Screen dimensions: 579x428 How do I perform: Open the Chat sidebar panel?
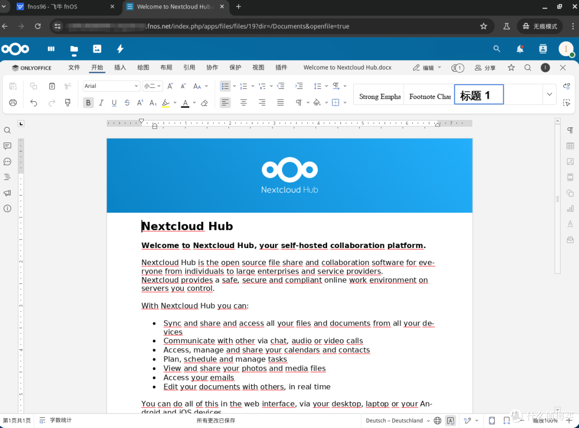[x=7, y=162]
